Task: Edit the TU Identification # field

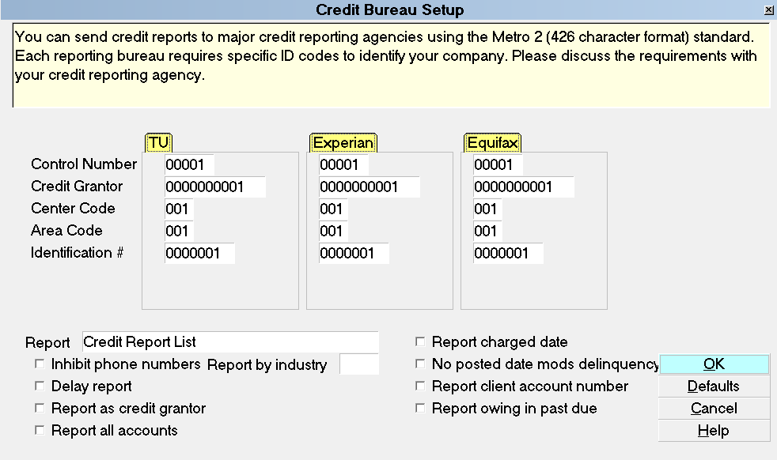Action: (x=199, y=253)
